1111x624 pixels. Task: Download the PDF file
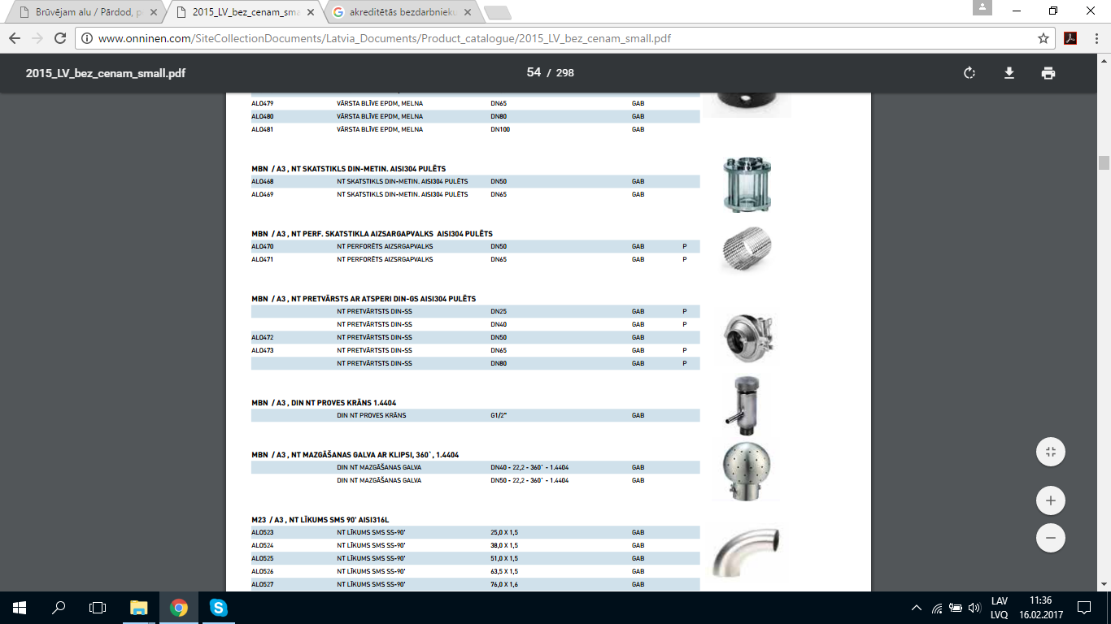[1009, 73]
